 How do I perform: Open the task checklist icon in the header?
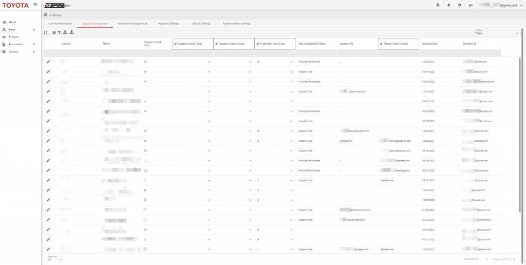tap(438, 5)
